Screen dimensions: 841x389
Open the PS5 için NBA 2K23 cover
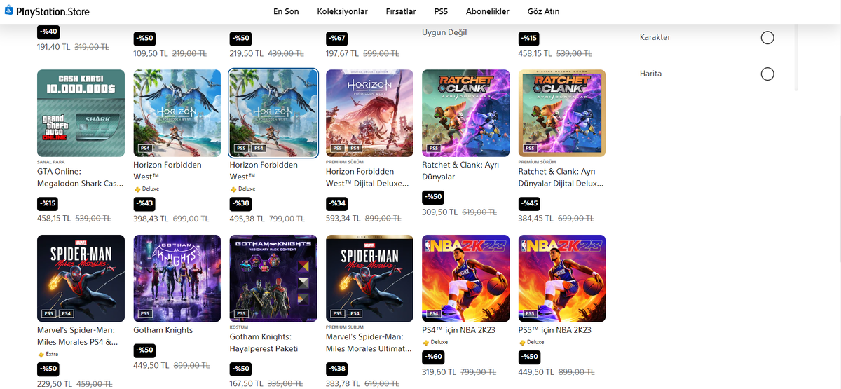[x=562, y=278]
